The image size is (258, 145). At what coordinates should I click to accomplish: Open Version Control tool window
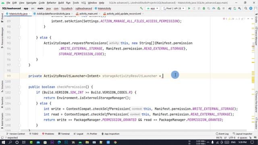[x=15, y=134]
